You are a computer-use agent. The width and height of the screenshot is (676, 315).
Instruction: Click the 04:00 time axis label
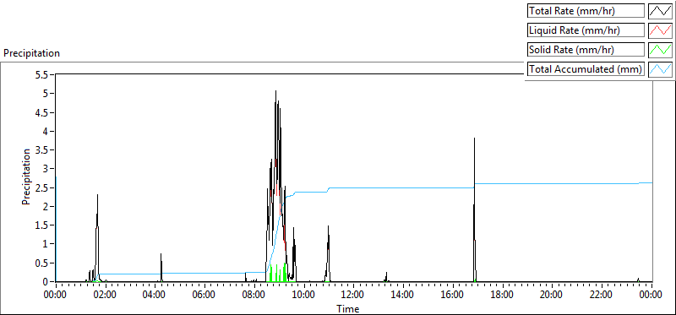[155, 296]
